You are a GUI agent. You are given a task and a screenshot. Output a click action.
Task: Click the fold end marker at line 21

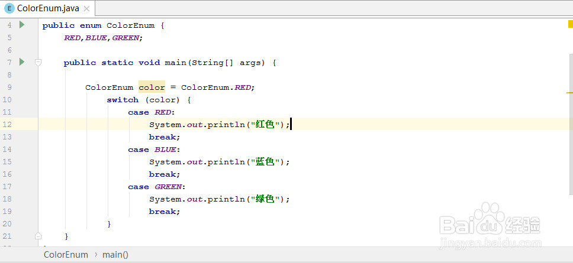(x=38, y=236)
